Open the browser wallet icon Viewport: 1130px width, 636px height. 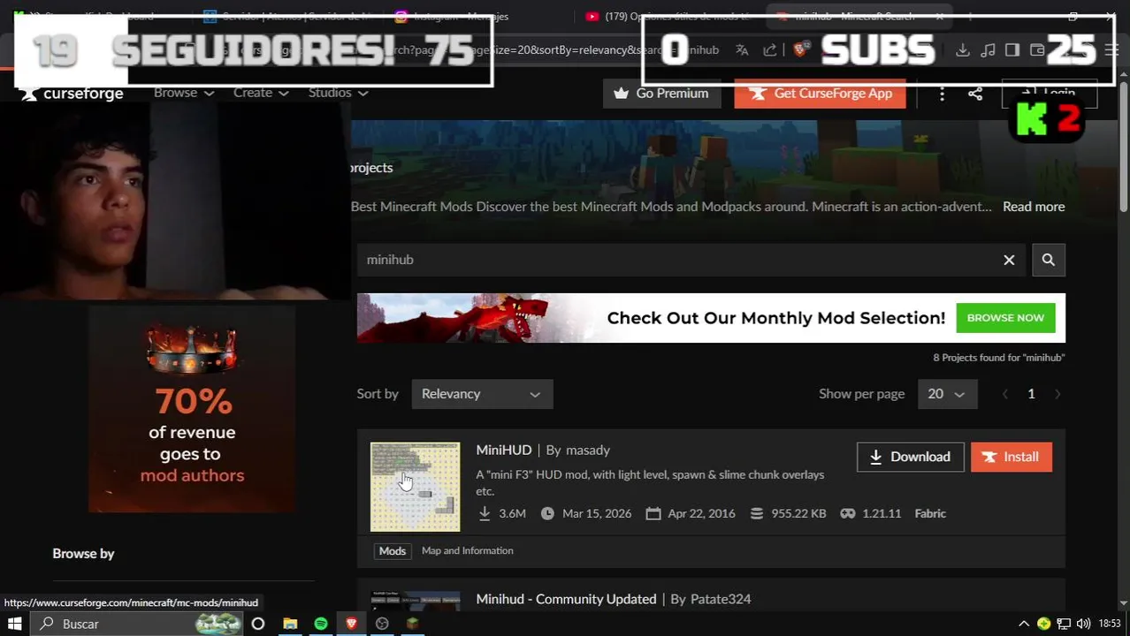pos(1037,50)
